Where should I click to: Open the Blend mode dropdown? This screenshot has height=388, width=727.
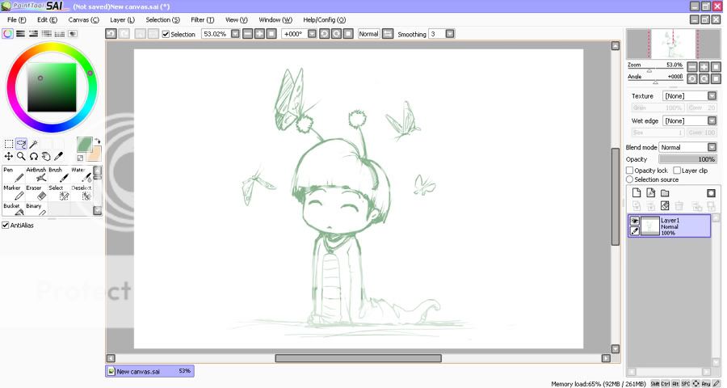(x=687, y=147)
